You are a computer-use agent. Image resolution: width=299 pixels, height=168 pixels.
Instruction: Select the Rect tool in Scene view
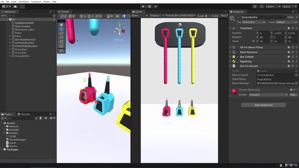61,42
